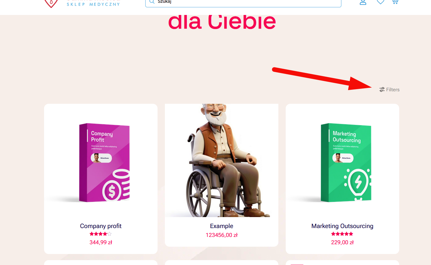This screenshot has width=431, height=265.
Task: Click Marketing Outsourcing five-star rating
Action: (342, 234)
